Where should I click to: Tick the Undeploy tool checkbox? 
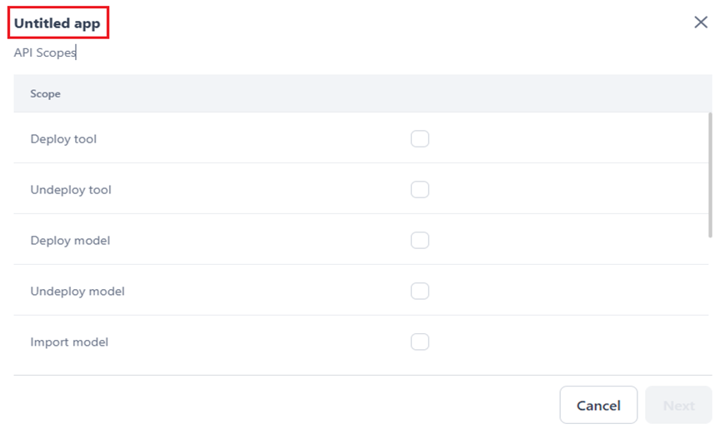click(420, 190)
